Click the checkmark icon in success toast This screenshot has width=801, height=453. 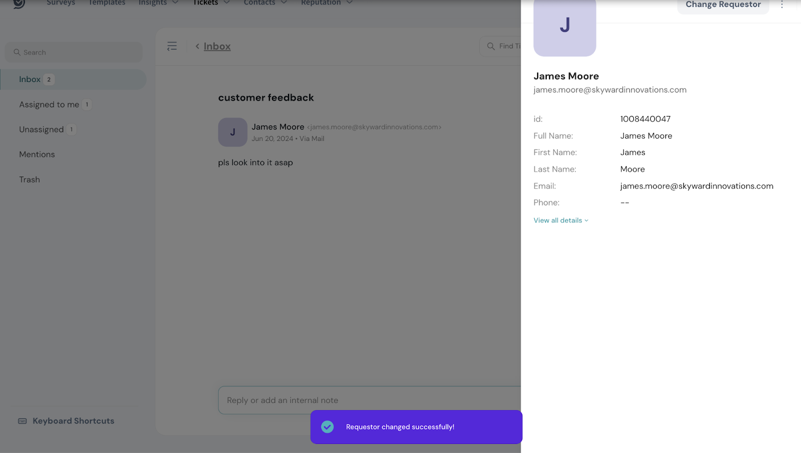pyautogui.click(x=327, y=427)
